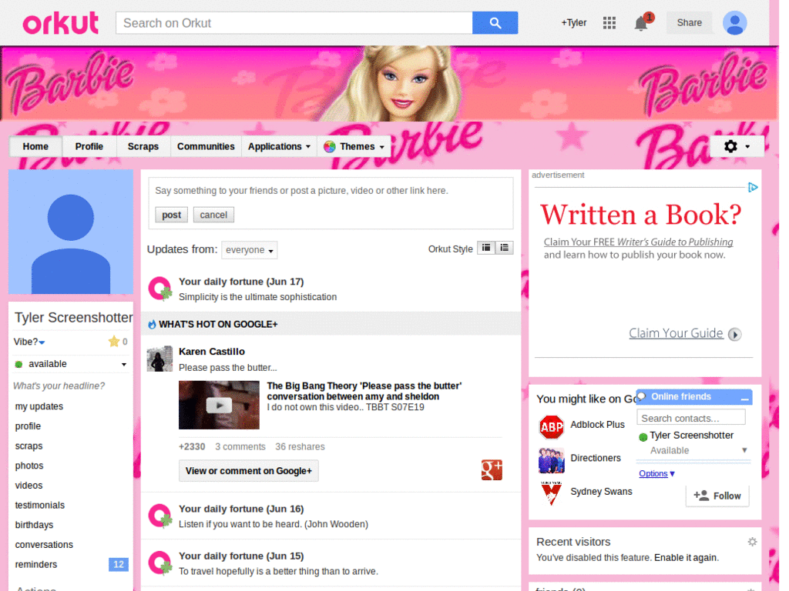Open the Scraps tab
The image size is (789, 591).
point(143,146)
